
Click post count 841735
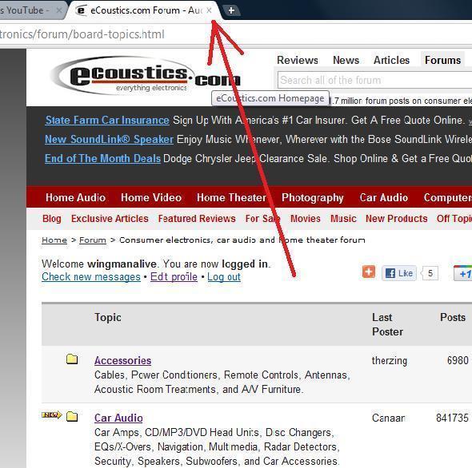[x=453, y=418]
